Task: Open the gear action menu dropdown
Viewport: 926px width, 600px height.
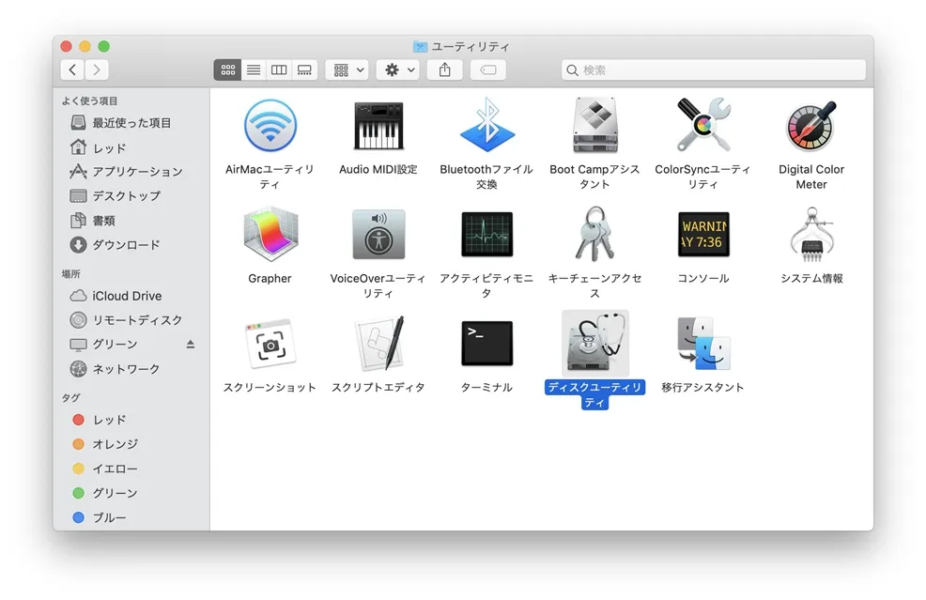Action: 398,69
